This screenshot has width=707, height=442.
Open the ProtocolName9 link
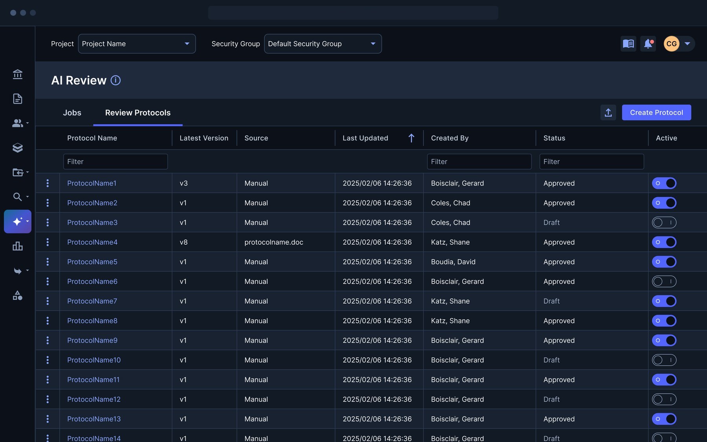tap(92, 340)
